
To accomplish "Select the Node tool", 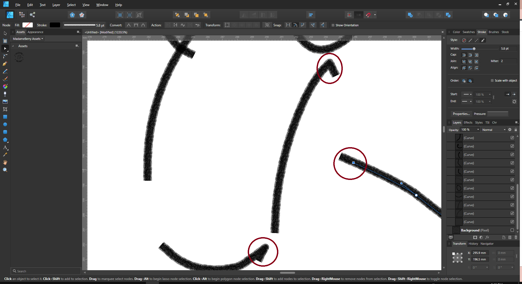I will tap(5, 49).
